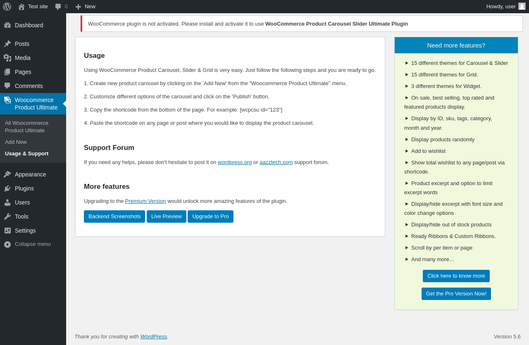Open Appearance menu label
Viewport: 529px width, 345px height.
pyautogui.click(x=31, y=174)
